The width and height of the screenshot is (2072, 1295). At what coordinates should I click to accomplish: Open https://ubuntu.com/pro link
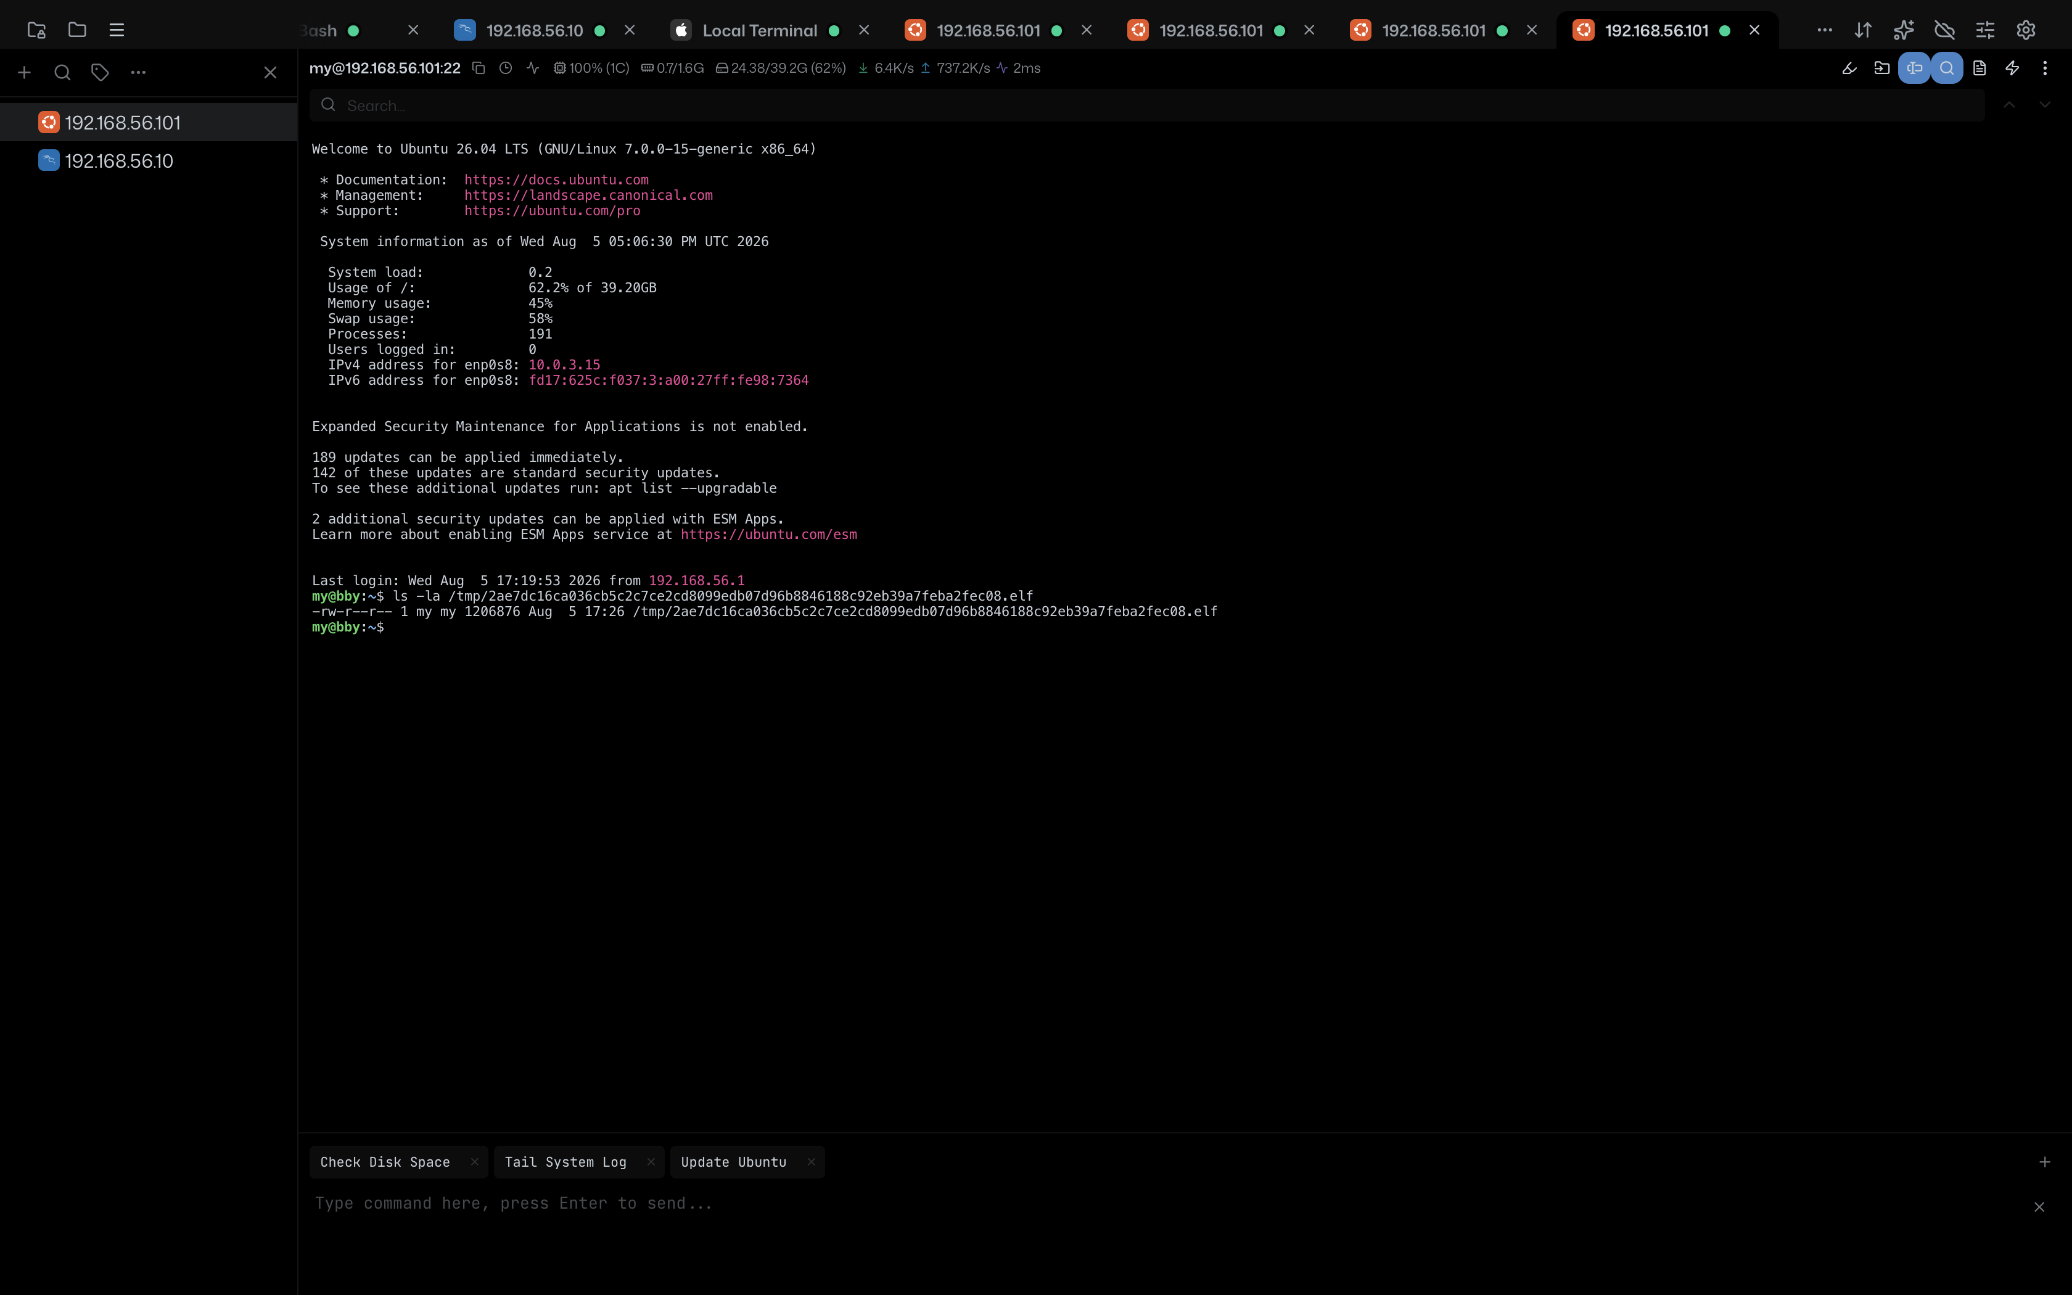[x=553, y=211]
